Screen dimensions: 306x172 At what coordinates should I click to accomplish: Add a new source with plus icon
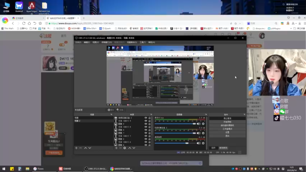[x=116, y=148]
